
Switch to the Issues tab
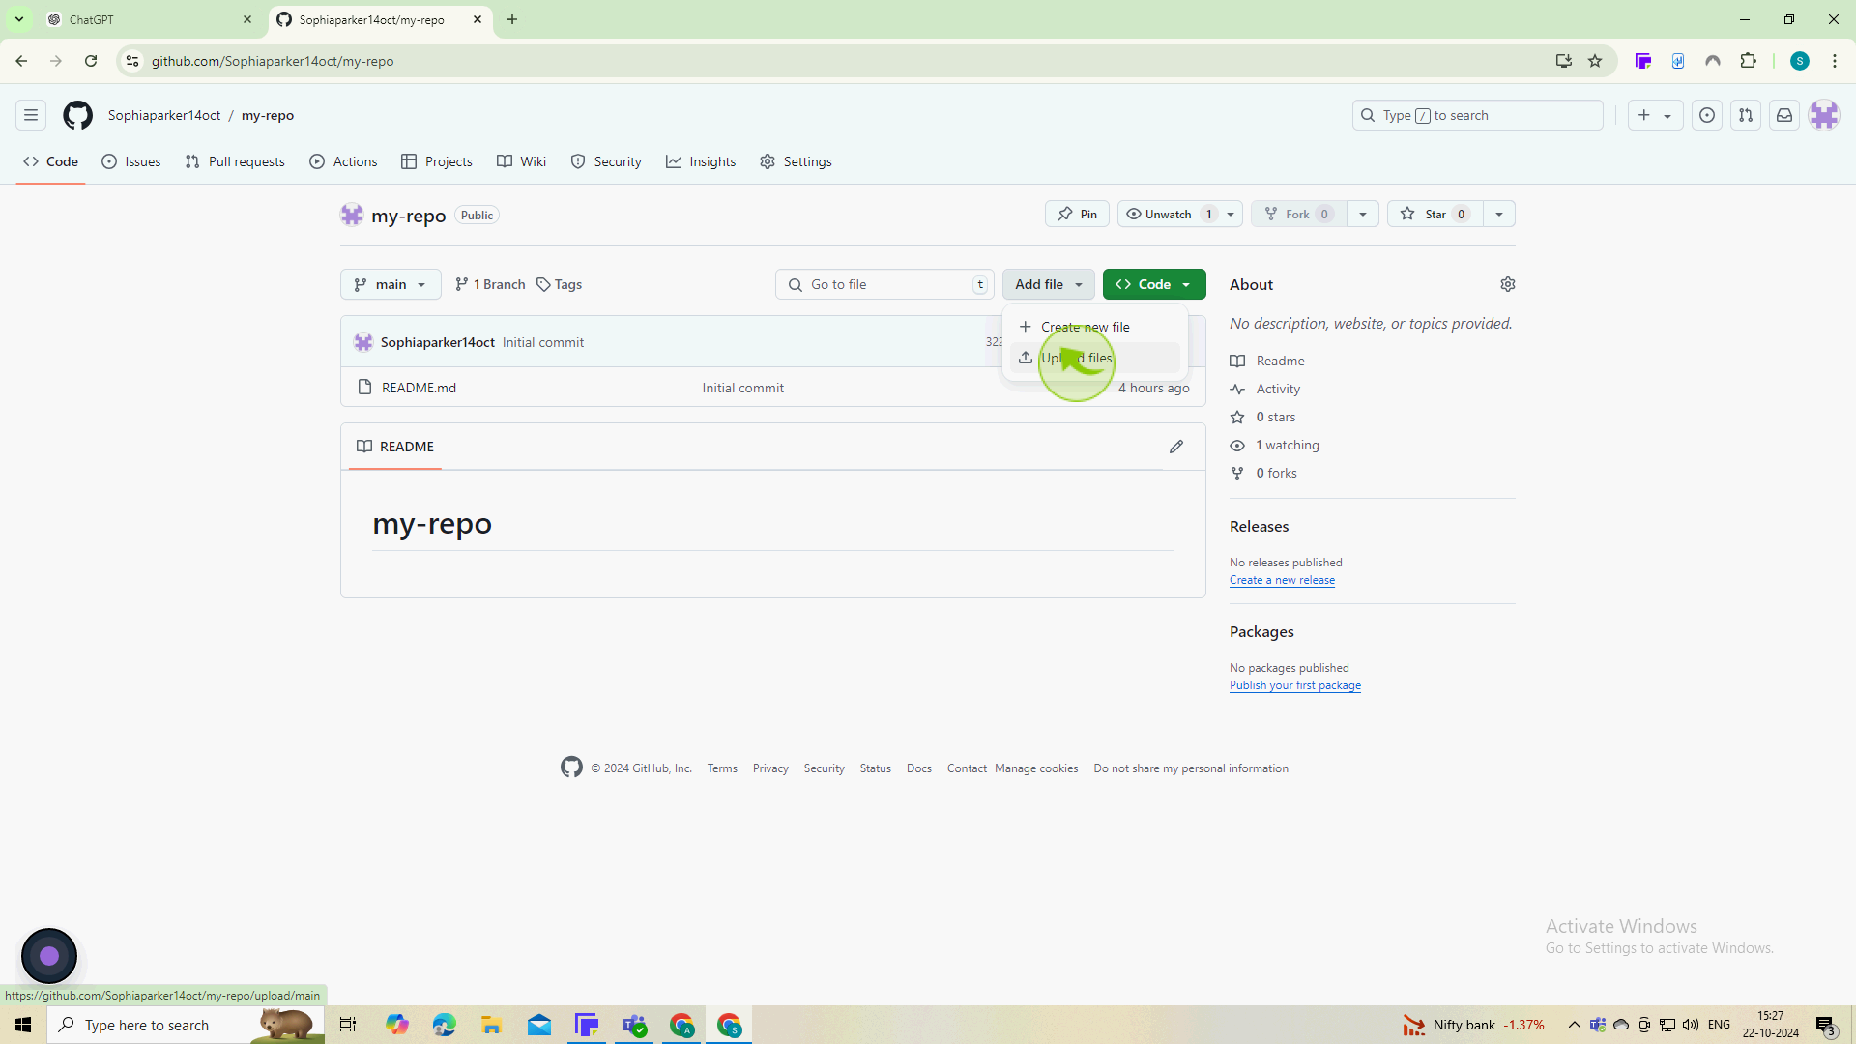131,161
